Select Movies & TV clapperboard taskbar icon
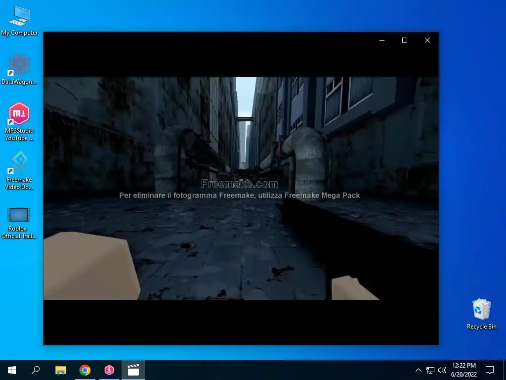506x380 pixels. pyautogui.click(x=133, y=370)
